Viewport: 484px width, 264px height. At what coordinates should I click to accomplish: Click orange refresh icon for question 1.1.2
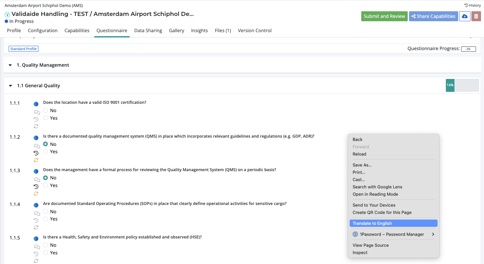36,160
